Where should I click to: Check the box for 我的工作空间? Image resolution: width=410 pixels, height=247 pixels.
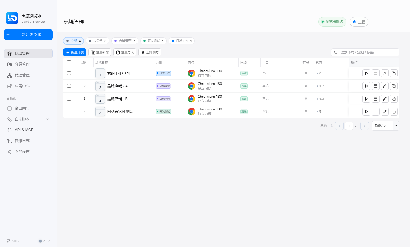pos(69,73)
